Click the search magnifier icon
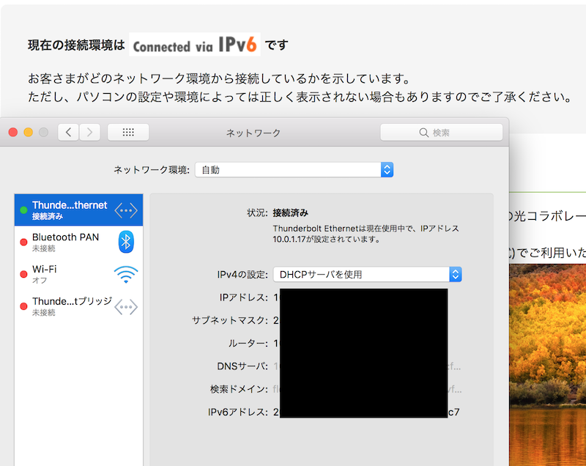586x466 pixels. [x=423, y=133]
